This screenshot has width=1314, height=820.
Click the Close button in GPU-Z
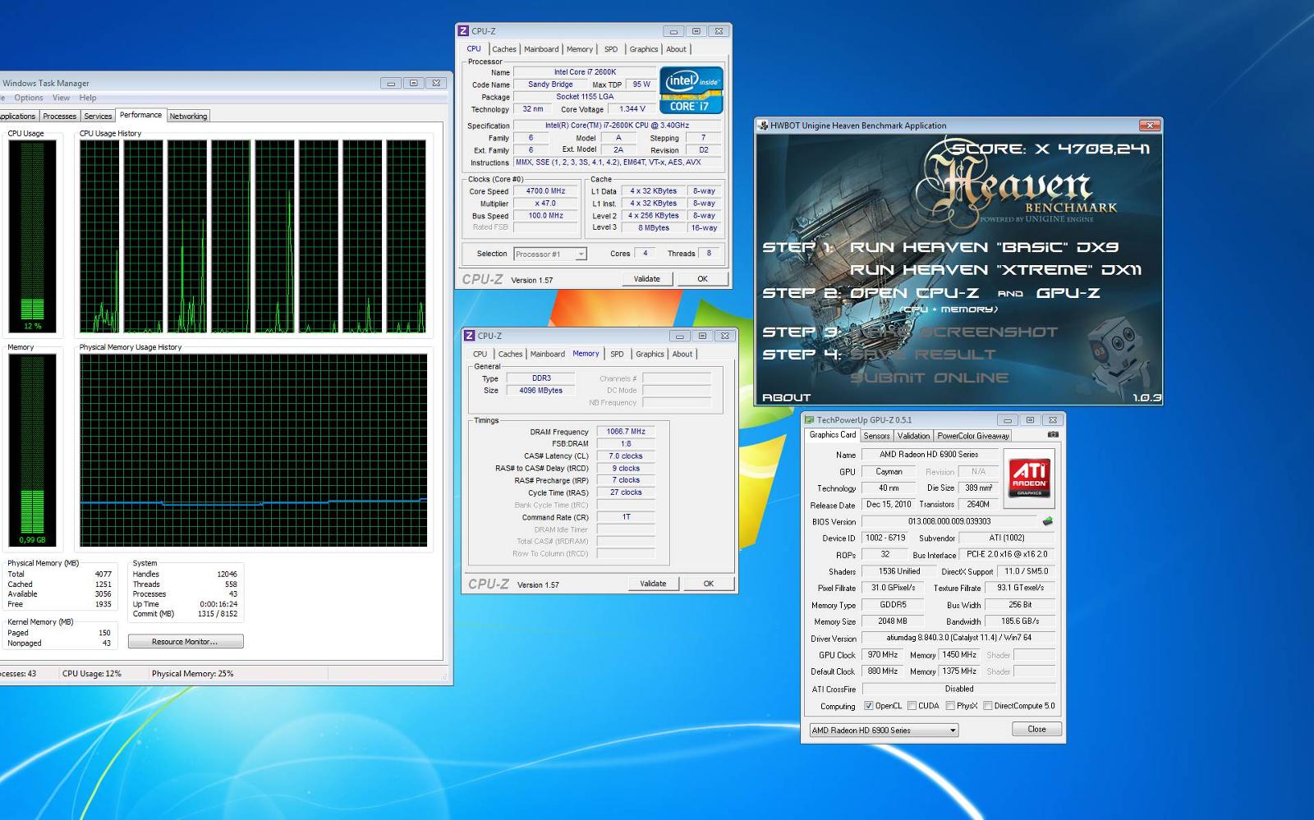tap(1036, 729)
